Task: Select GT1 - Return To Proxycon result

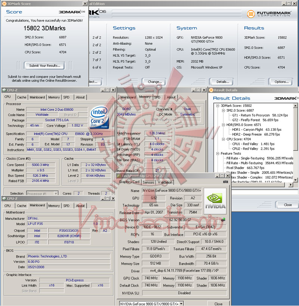Action: click(x=260, y=115)
